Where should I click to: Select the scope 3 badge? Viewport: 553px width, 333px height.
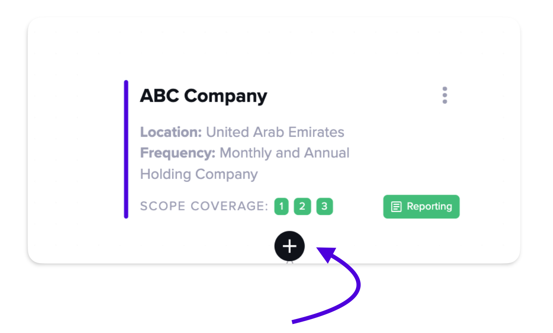point(325,207)
